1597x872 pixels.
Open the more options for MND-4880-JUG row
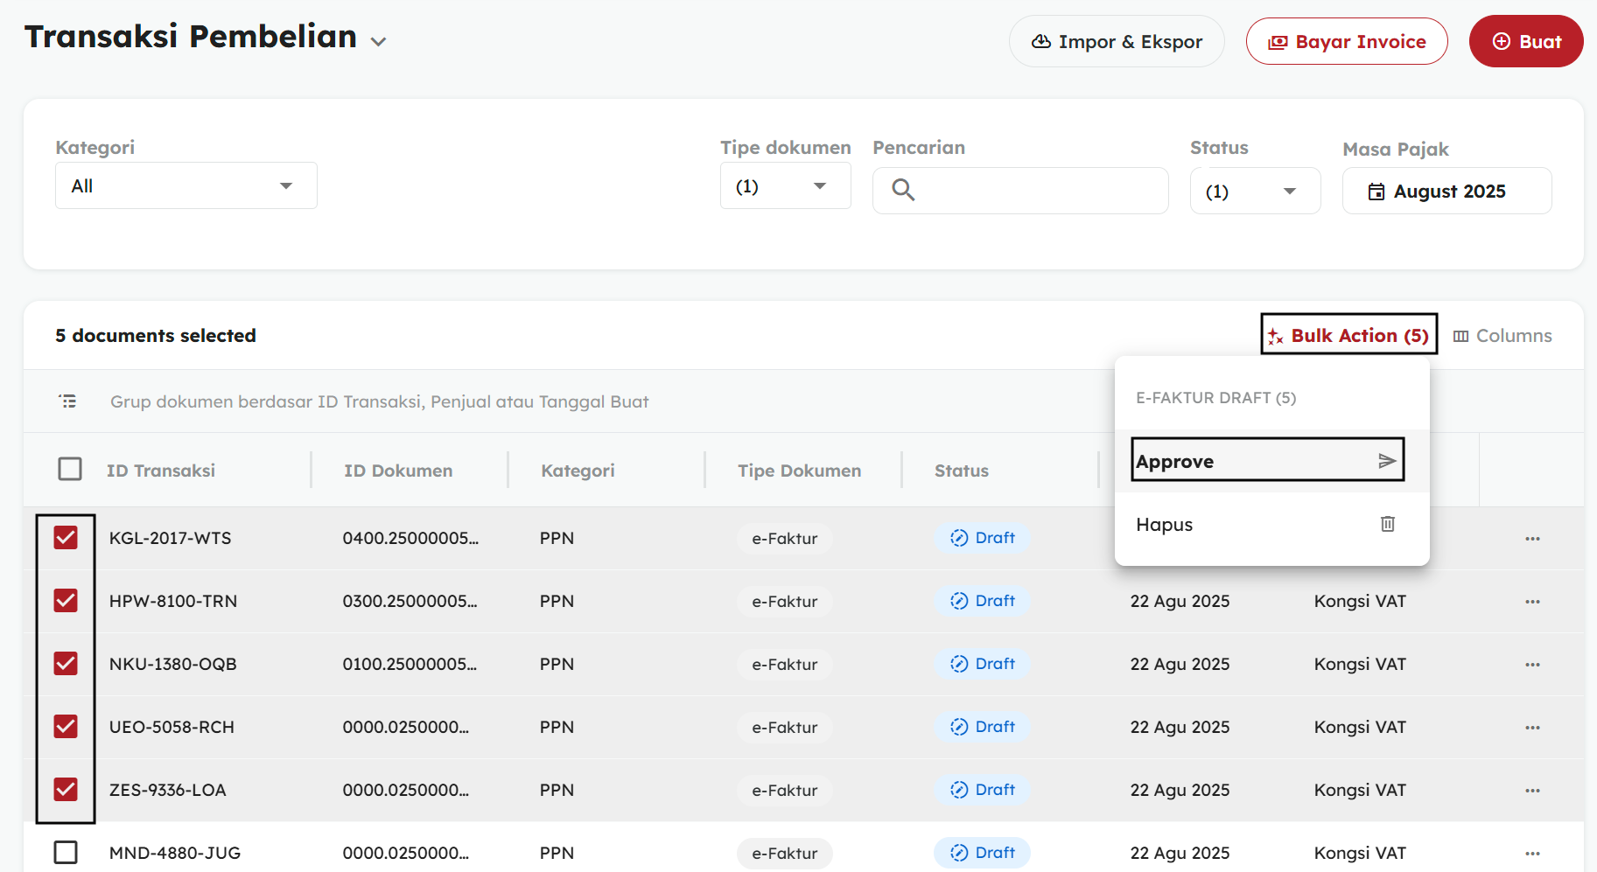1532,854
